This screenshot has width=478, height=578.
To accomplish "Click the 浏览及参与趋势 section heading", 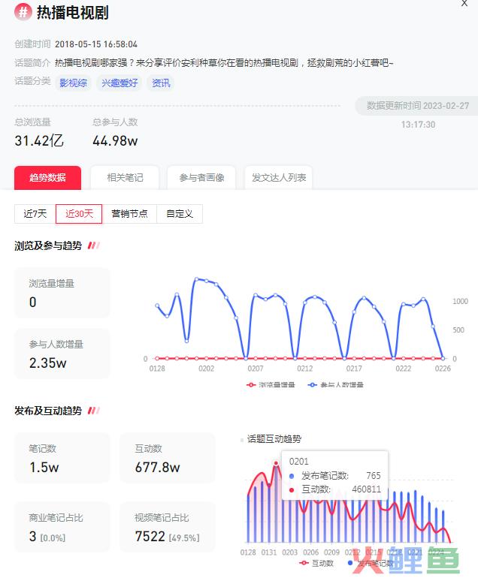I will [48, 246].
